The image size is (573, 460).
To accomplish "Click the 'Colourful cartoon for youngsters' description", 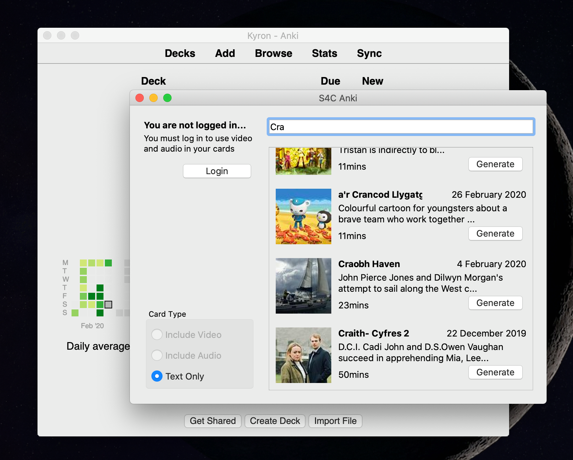I will [x=423, y=214].
